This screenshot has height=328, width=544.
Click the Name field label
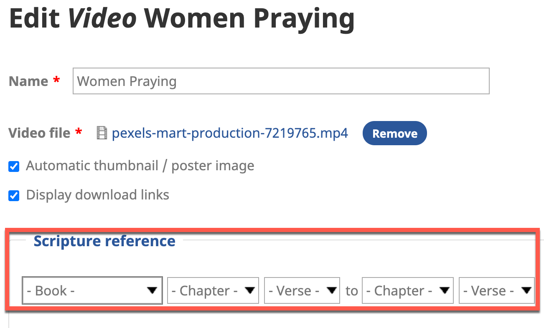click(x=28, y=81)
